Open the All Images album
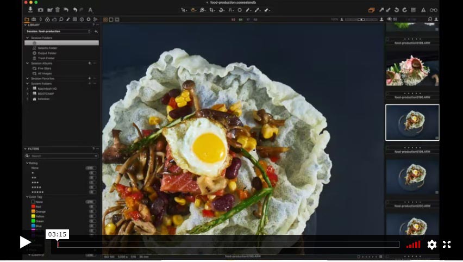This screenshot has width=463, height=262. 45,73
